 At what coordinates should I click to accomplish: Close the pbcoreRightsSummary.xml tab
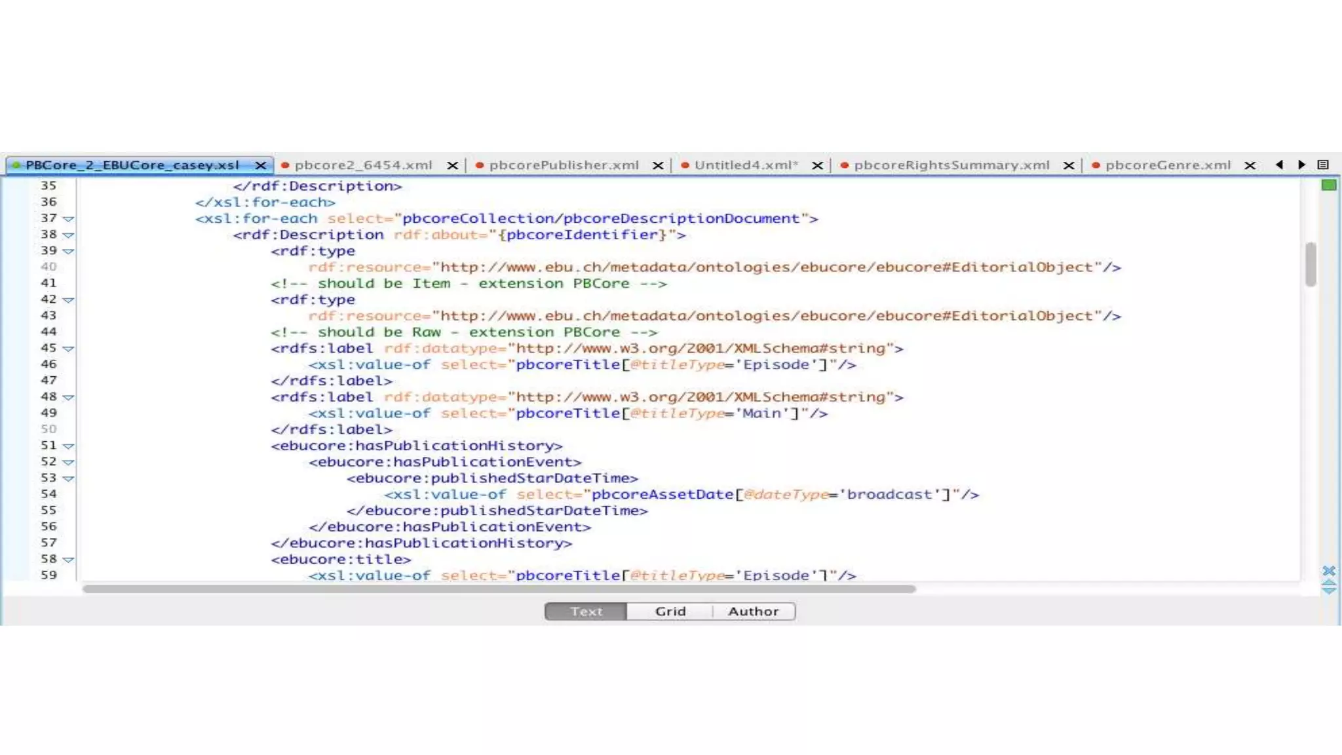(x=1069, y=165)
